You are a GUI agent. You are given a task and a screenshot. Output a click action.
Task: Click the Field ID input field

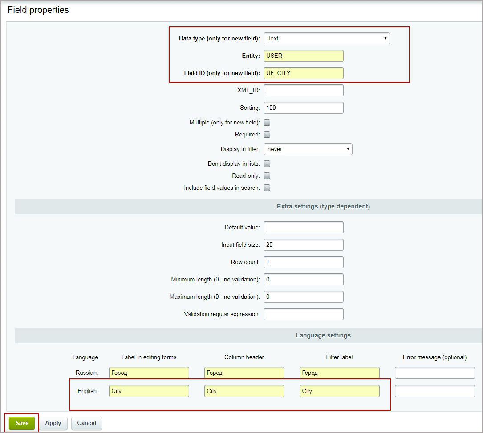[x=304, y=73]
